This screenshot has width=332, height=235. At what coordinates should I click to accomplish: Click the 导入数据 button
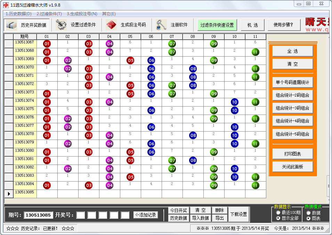point(200,218)
